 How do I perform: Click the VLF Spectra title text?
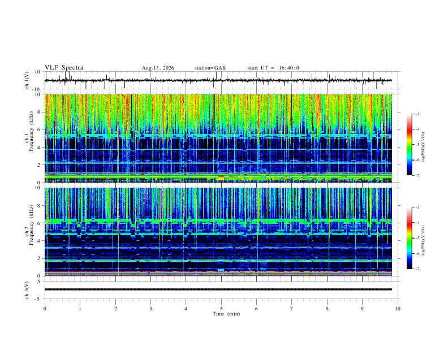[64, 68]
